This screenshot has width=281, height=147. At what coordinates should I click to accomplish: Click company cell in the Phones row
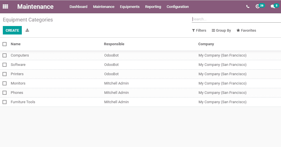pos(222,93)
